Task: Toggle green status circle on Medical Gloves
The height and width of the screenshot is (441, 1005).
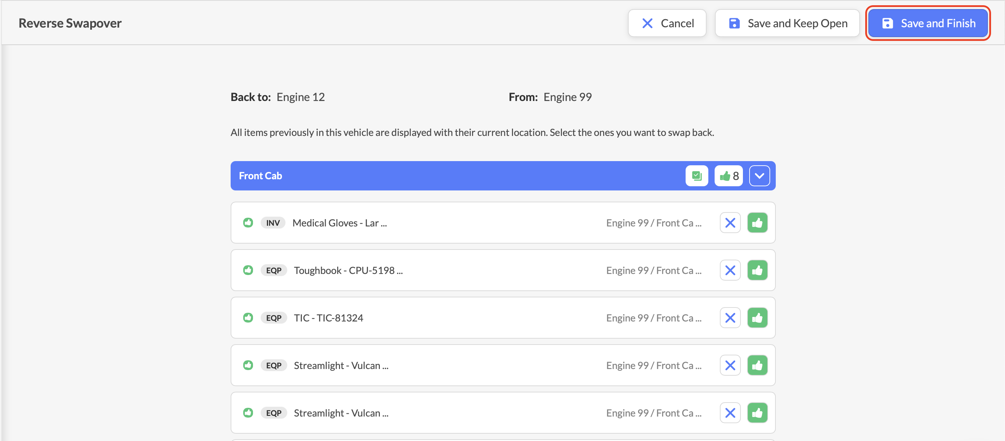Action: coord(248,223)
